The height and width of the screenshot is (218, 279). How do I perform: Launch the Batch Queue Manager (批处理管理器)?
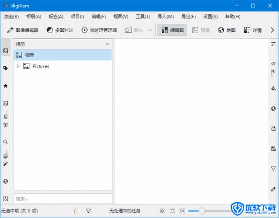tap(99, 30)
